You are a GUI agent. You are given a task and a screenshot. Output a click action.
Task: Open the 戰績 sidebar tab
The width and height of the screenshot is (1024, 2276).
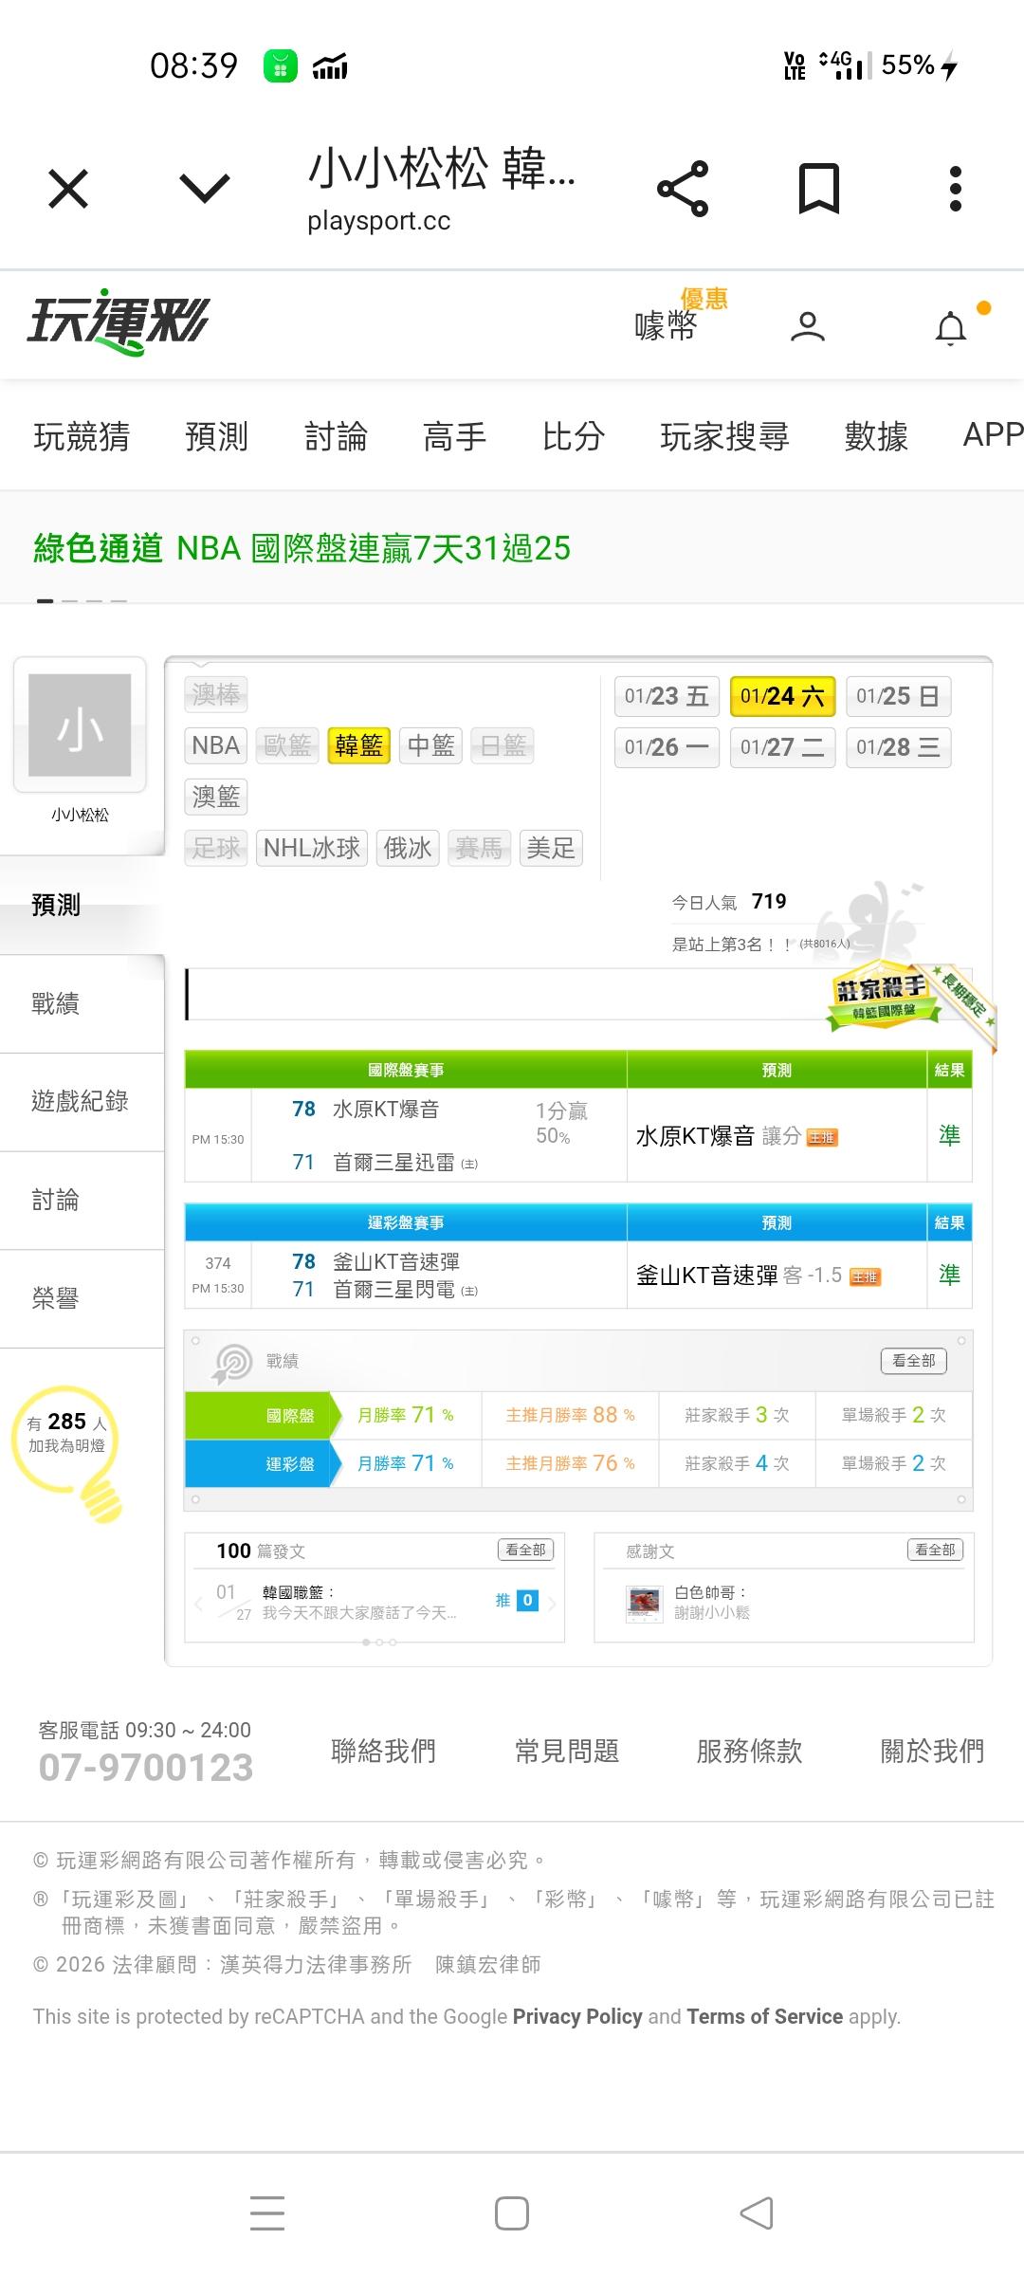tap(55, 1003)
